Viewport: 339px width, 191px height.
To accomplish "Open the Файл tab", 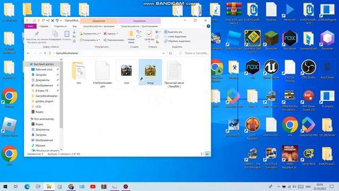I will pos(31,26).
